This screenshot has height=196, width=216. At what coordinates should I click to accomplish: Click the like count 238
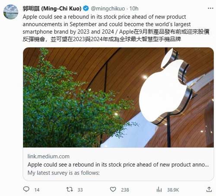[x=125, y=190]
